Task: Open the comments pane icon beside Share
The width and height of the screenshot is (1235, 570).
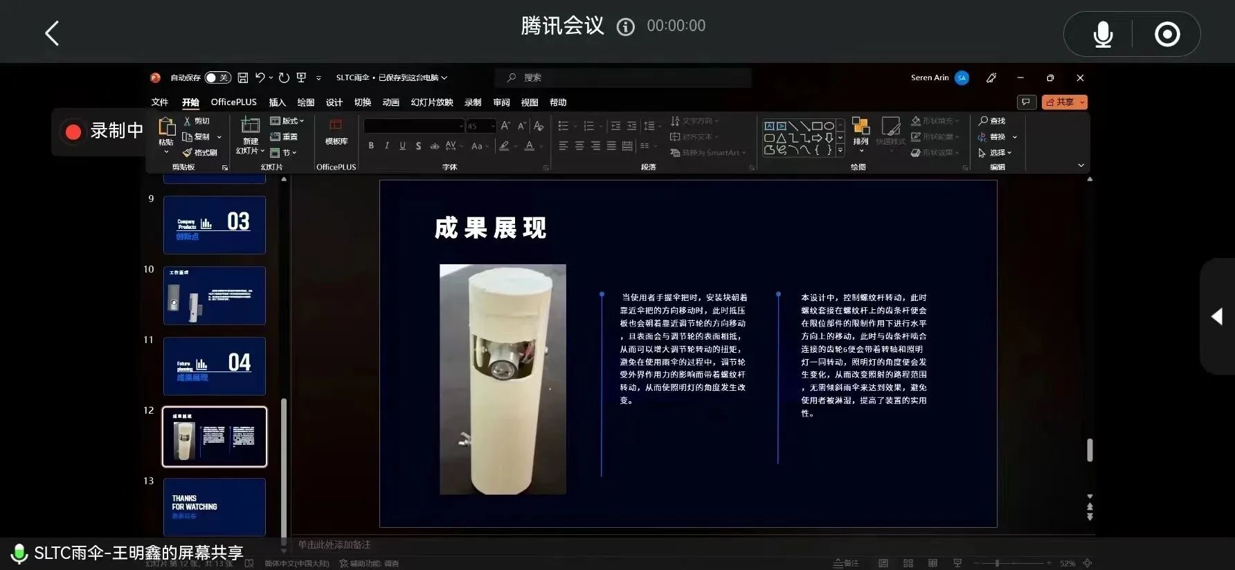Action: pos(1026,102)
